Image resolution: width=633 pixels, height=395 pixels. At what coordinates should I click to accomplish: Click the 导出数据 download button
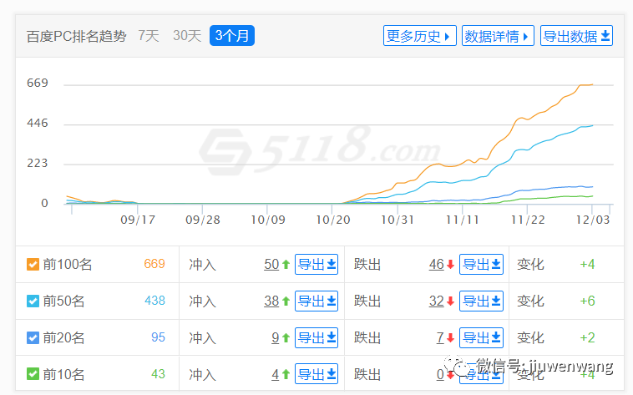click(x=577, y=36)
